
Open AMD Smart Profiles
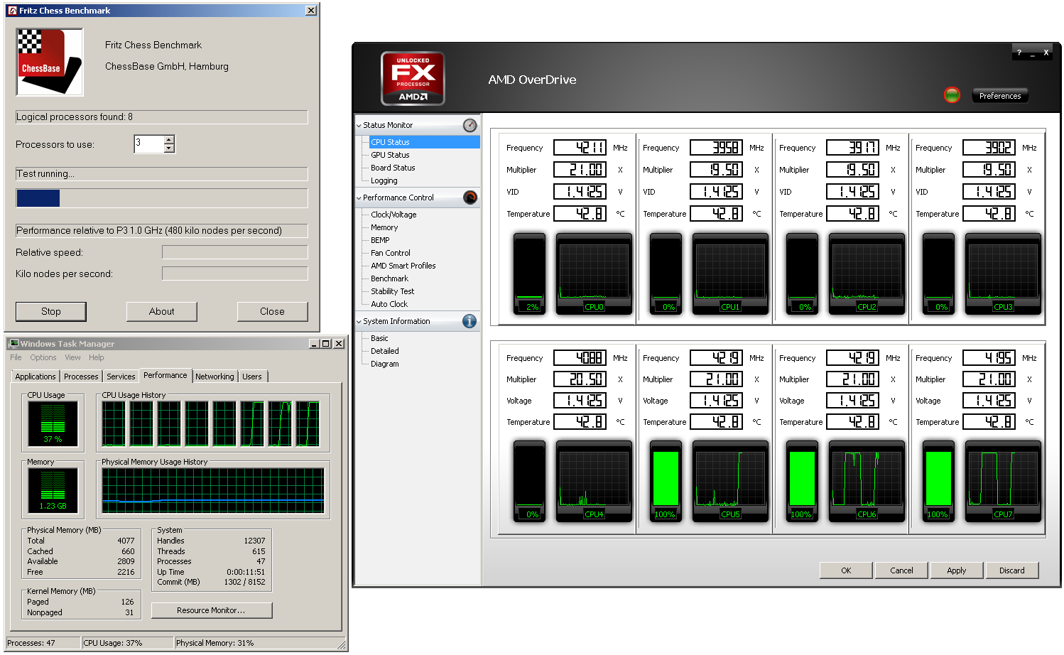[403, 266]
